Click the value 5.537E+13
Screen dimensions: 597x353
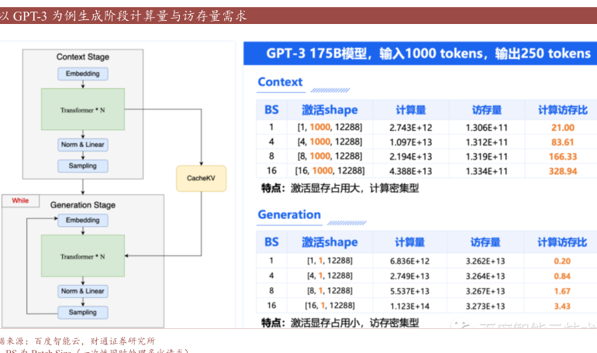tap(409, 291)
